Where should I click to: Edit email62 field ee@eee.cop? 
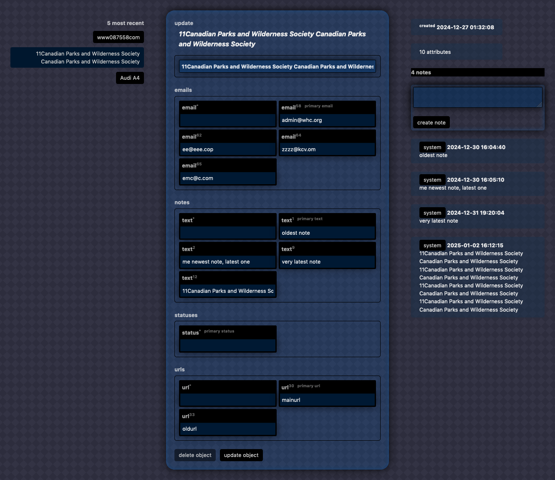coord(228,149)
